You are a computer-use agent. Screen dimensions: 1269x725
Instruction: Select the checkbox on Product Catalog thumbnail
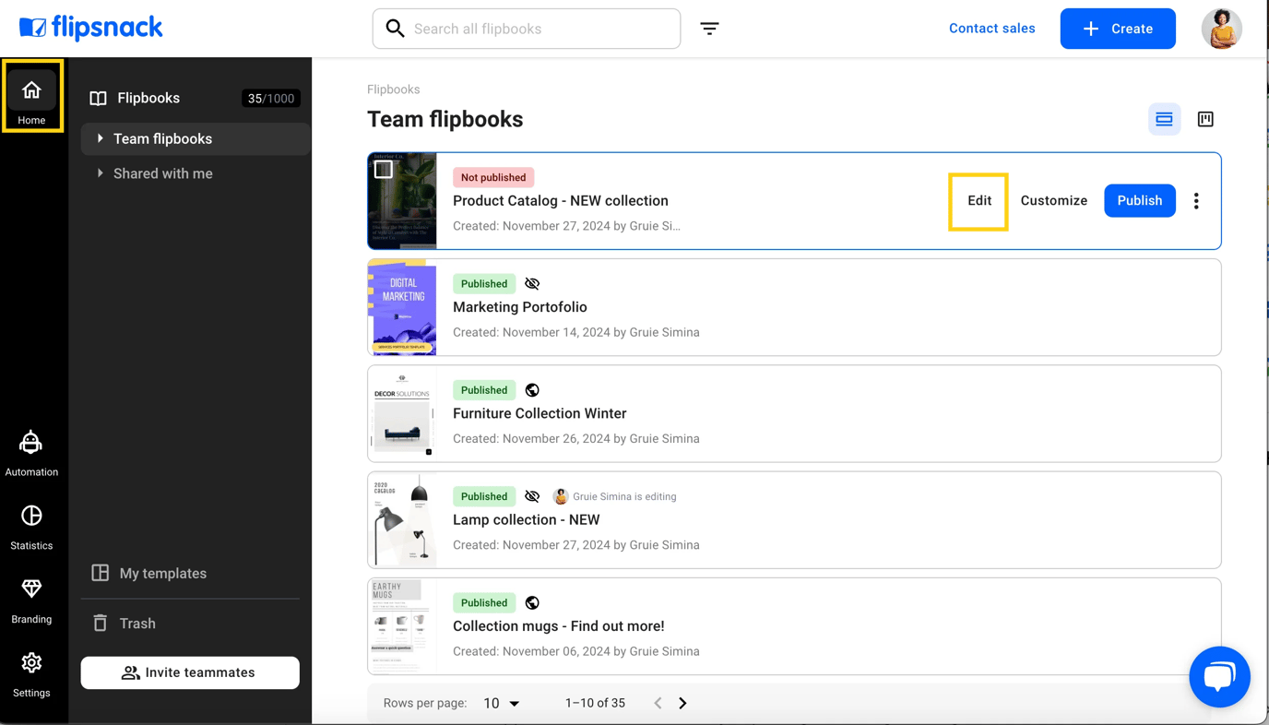384,169
